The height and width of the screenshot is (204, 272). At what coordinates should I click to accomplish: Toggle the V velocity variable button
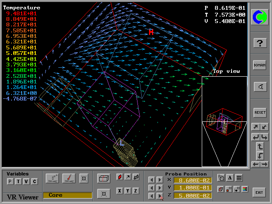tap(26, 182)
